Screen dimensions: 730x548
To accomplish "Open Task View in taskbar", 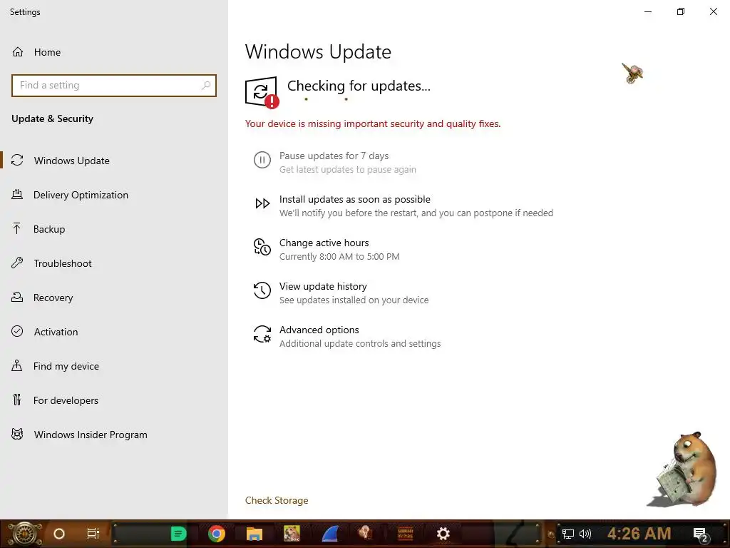I will tap(93, 534).
